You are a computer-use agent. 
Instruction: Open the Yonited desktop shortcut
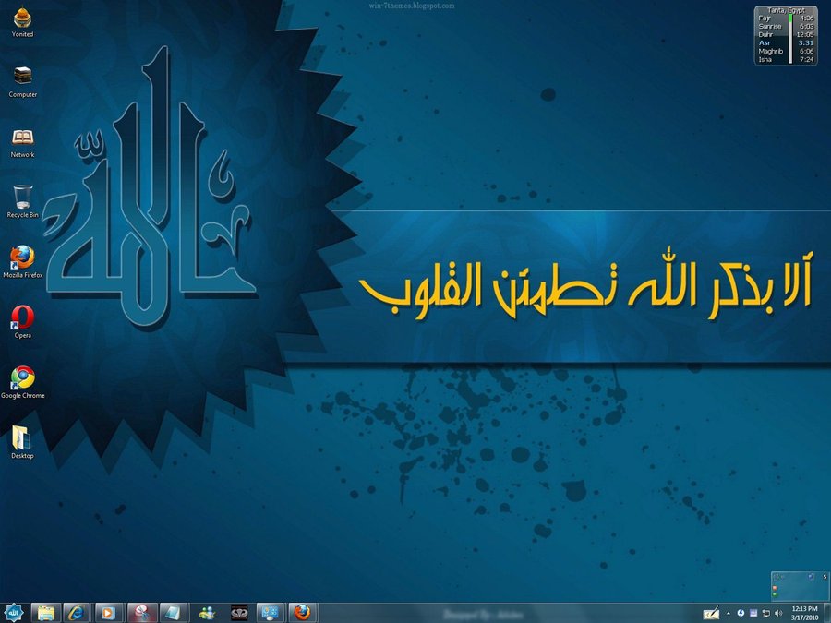click(x=22, y=18)
